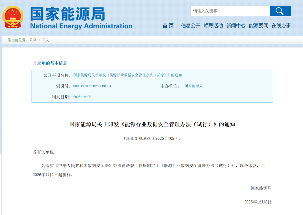The width and height of the screenshot is (303, 215).
Task: Open the 新闻中心 section
Action: click(236, 25)
